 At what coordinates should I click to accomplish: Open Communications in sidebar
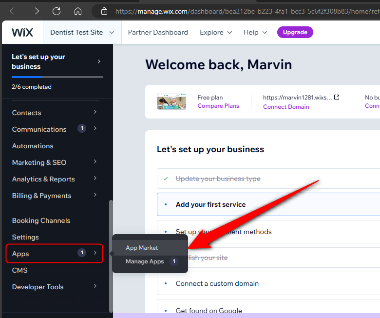click(39, 129)
